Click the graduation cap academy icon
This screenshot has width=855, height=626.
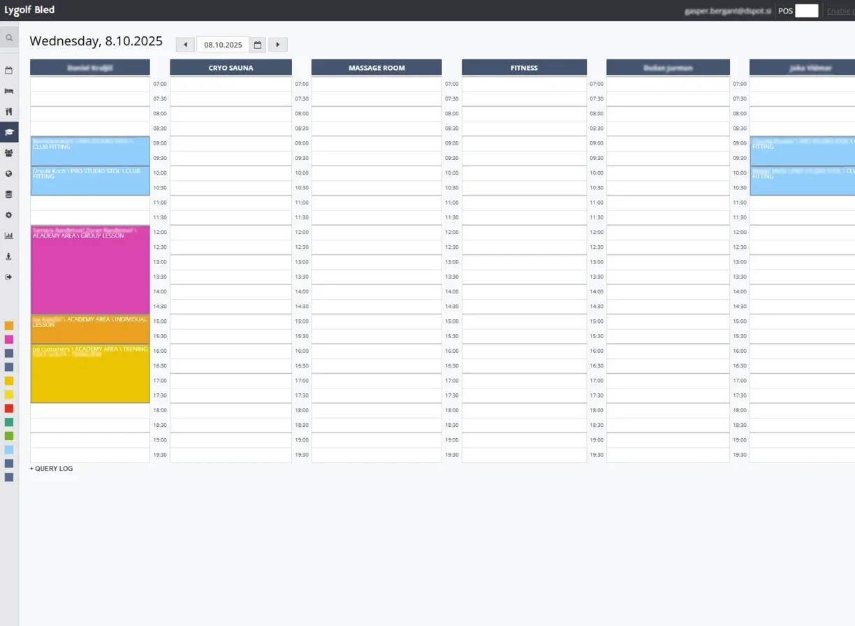click(x=9, y=132)
